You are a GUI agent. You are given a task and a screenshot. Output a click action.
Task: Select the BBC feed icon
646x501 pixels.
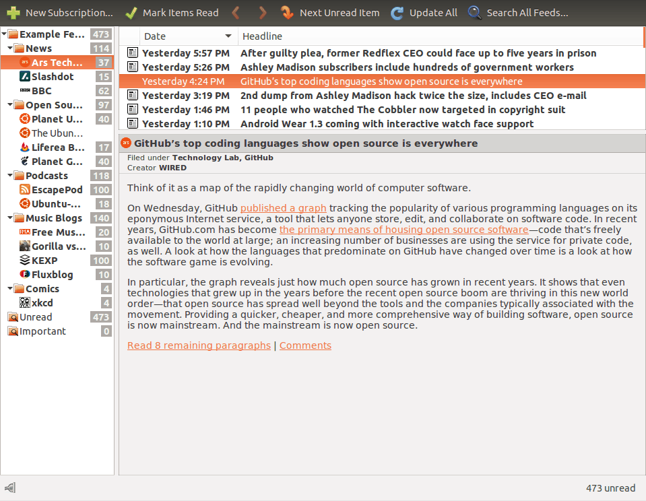25,90
